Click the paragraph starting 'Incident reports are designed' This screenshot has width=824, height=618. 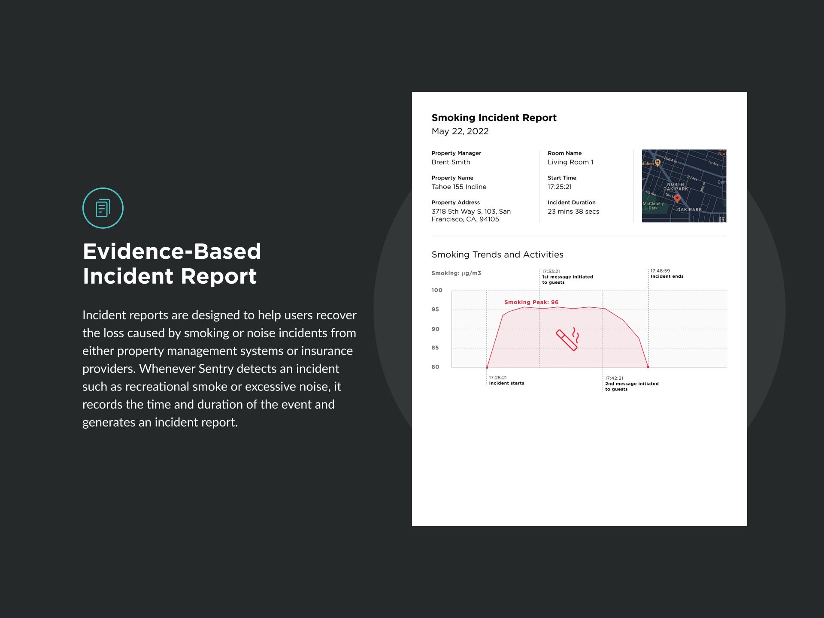click(x=219, y=369)
